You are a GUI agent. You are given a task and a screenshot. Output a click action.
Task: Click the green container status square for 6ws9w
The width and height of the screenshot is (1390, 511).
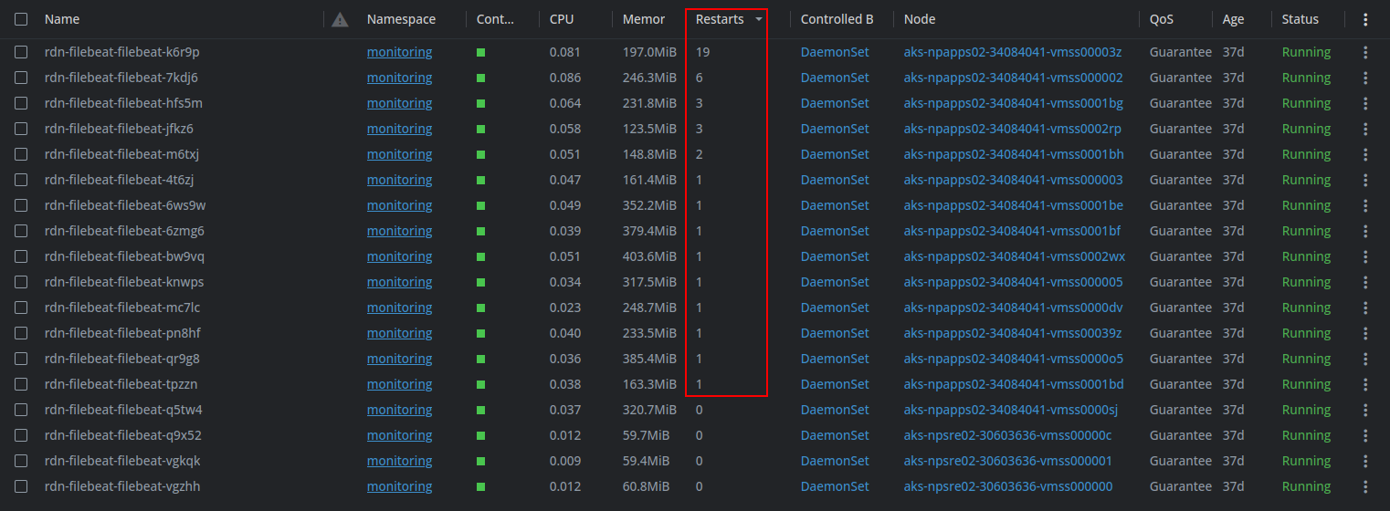[x=480, y=205]
